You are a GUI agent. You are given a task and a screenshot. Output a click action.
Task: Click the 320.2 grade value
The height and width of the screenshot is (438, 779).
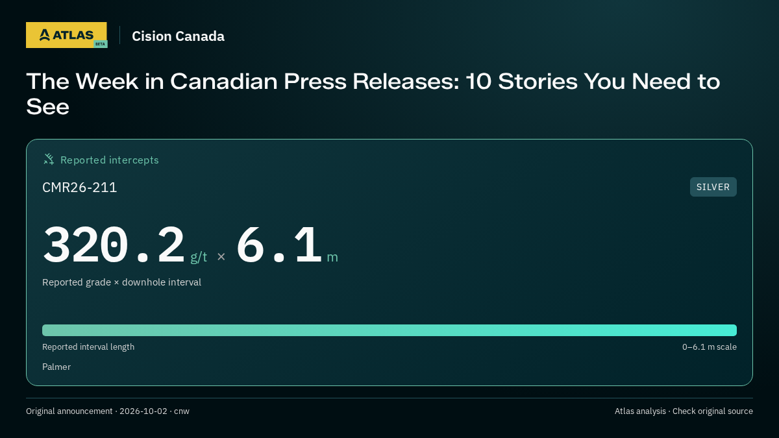(114, 245)
